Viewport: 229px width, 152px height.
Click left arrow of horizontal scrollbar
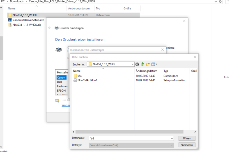pyautogui.click(x=73, y=132)
